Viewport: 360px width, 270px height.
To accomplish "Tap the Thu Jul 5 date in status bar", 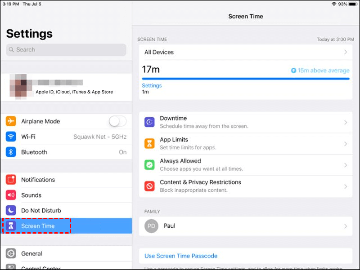I will coord(32,4).
